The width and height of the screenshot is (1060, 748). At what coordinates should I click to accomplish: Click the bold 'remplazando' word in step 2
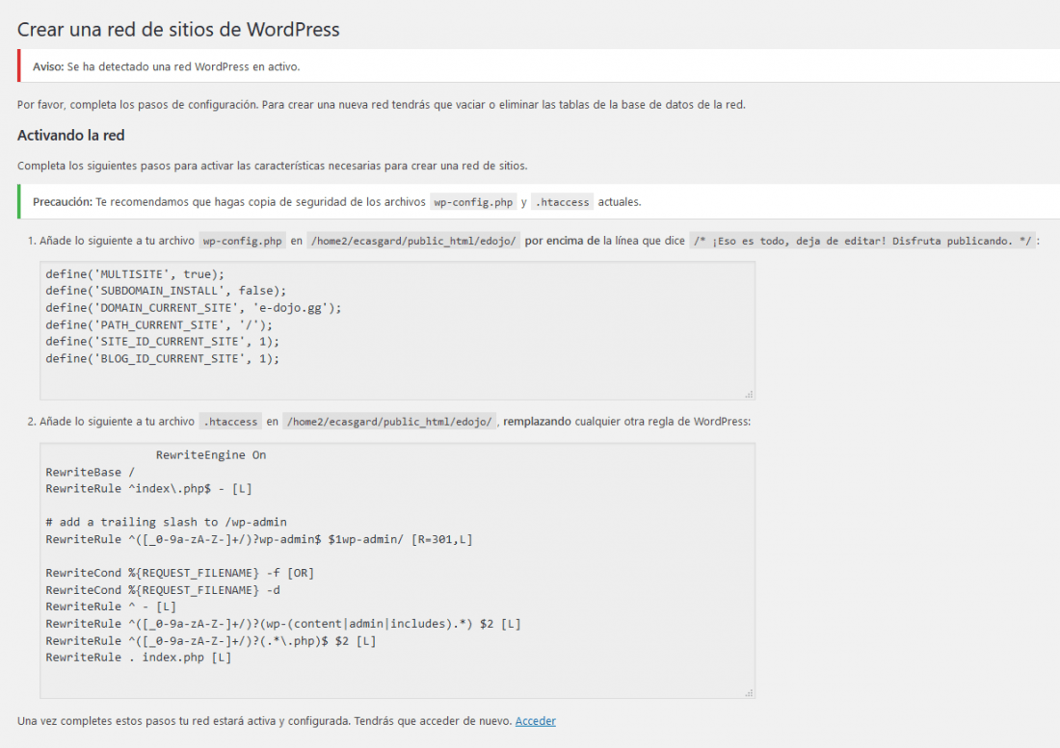tap(538, 422)
